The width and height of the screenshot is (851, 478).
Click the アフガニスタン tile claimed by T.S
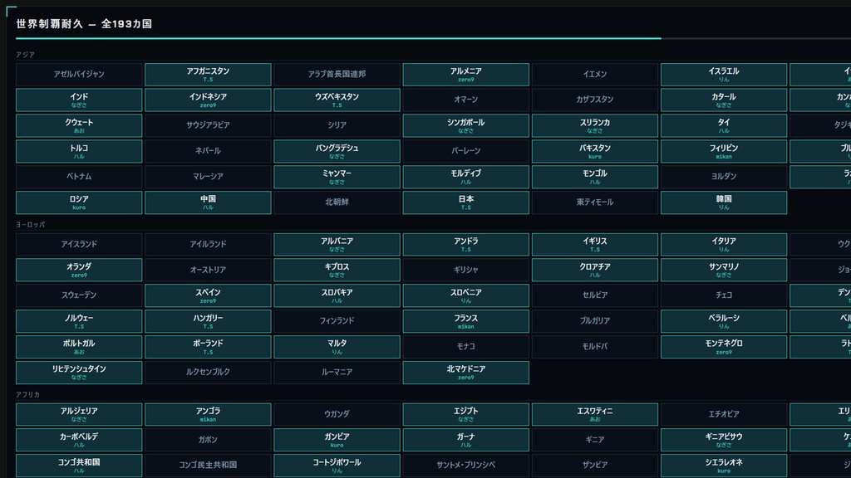tap(208, 74)
